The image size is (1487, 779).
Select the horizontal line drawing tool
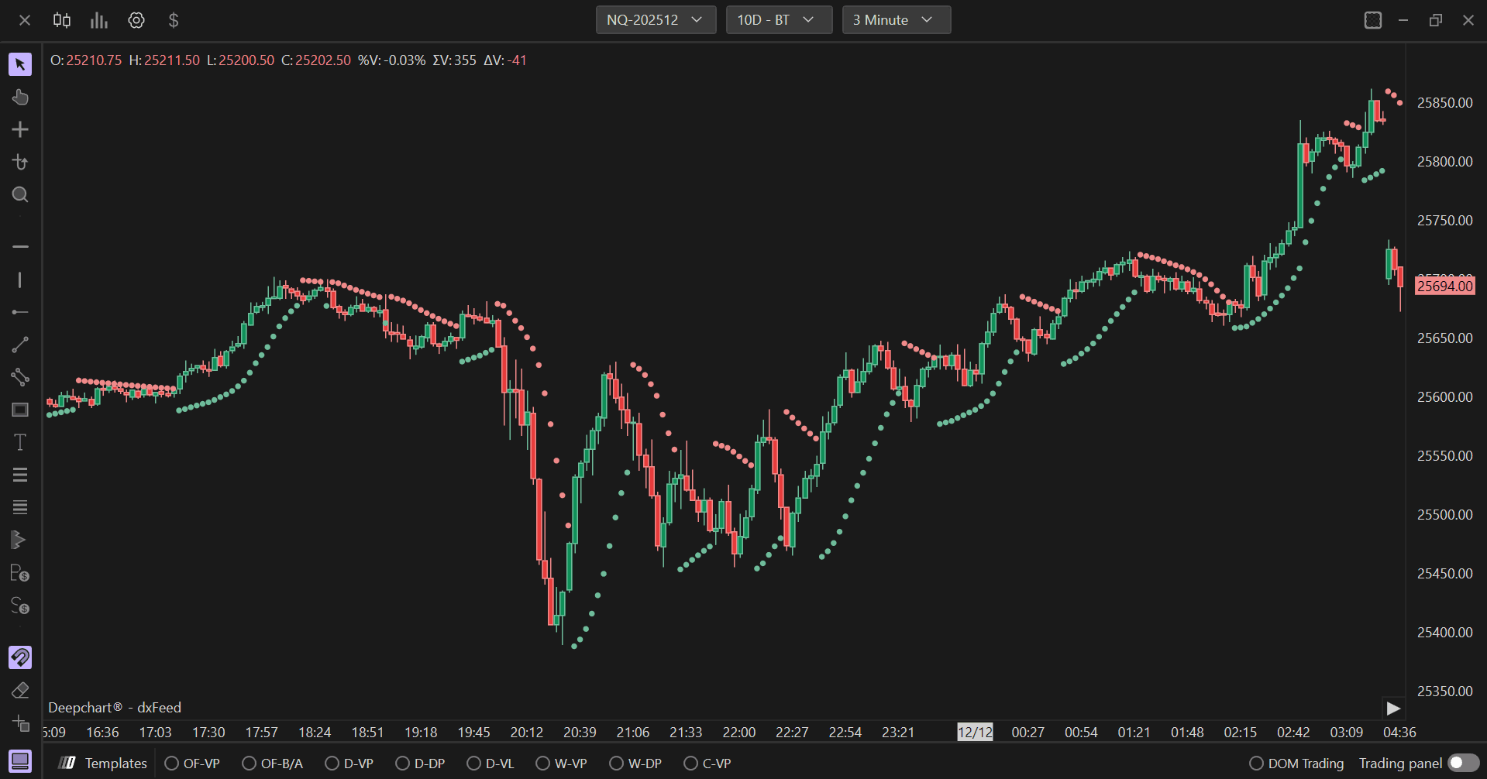point(20,246)
